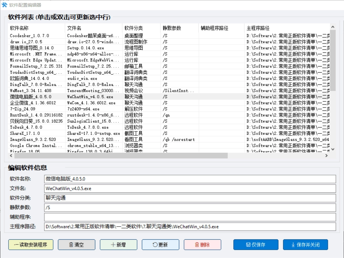Select the 欧路词典_14.0.4.0 row
Screen dimensions: 344x258
tap(169, 78)
